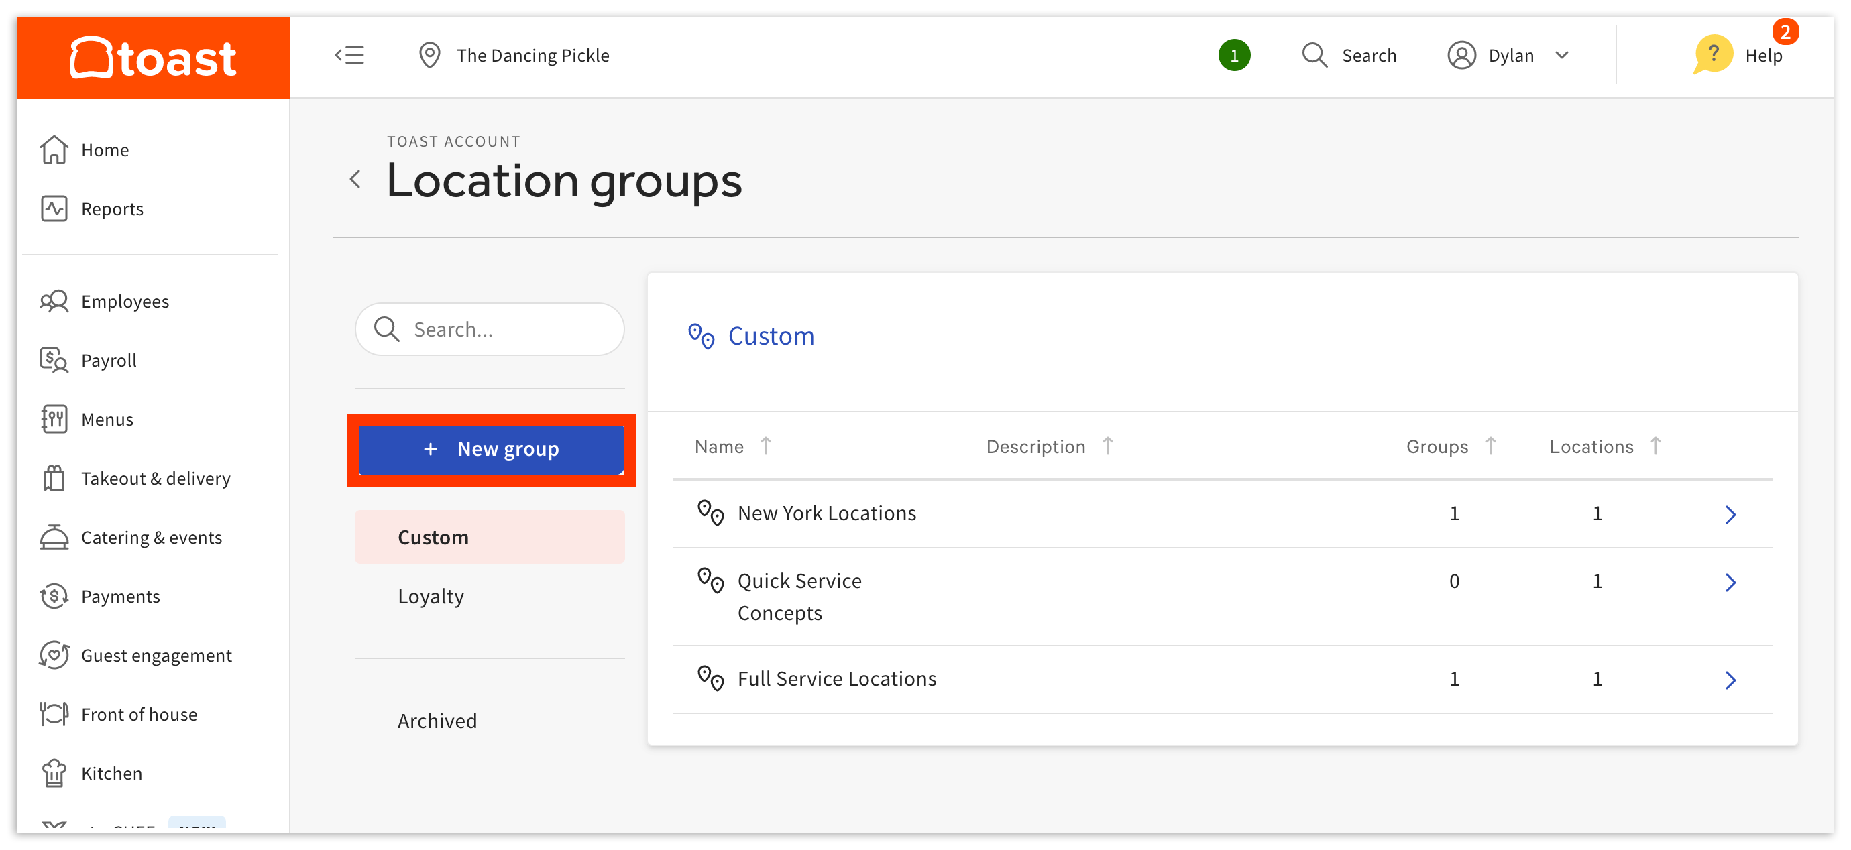Open the Kitchen section
1851x850 pixels.
pyautogui.click(x=111, y=772)
